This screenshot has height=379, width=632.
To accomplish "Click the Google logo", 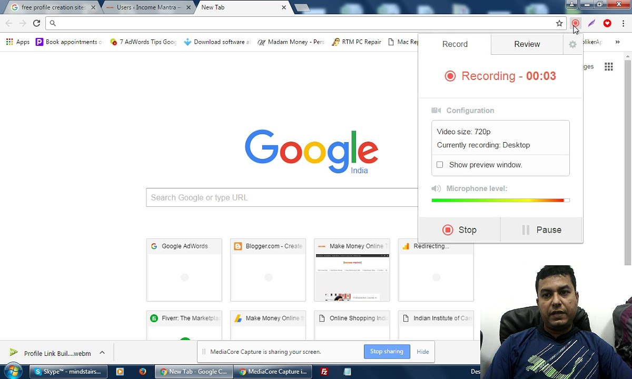I will coord(311,152).
